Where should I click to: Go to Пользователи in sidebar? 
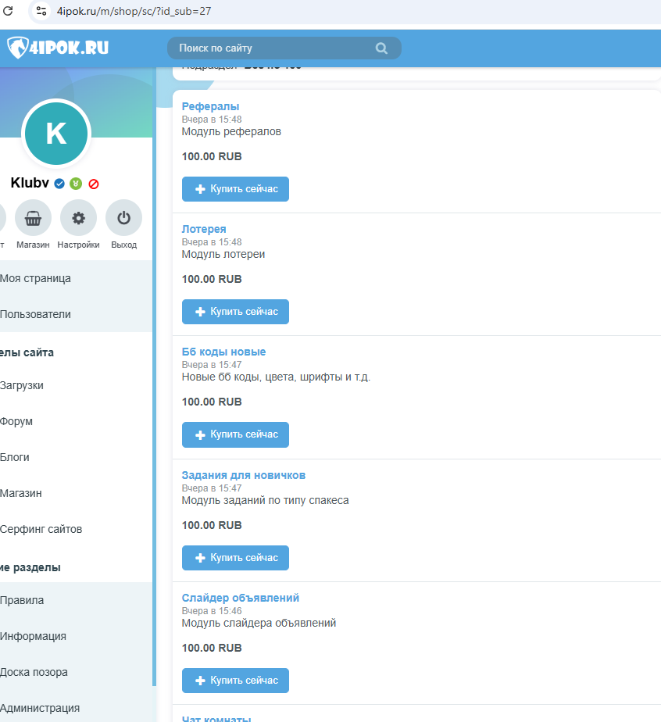pyautogui.click(x=35, y=314)
